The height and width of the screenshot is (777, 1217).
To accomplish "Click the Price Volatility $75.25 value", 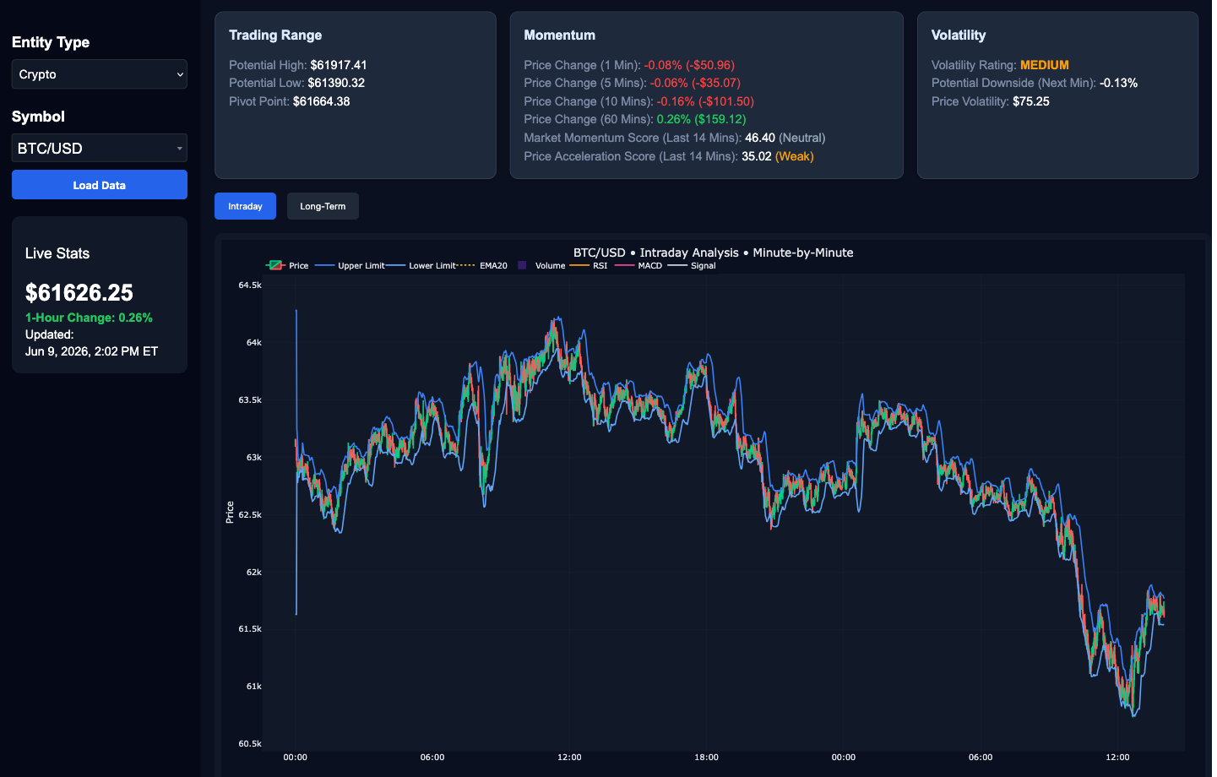I will [x=1031, y=101].
